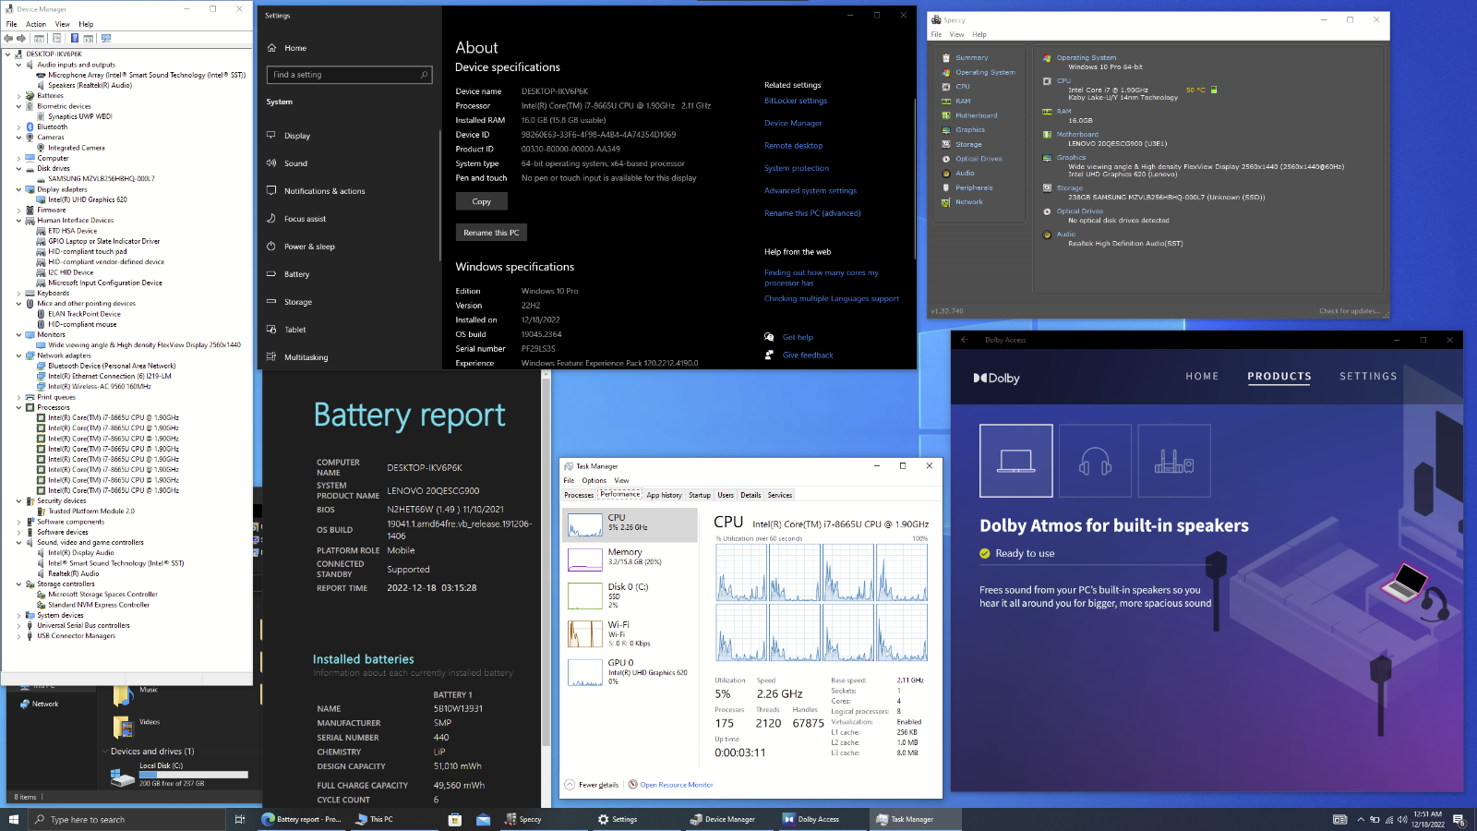
Task: Collapse Audio inputs and outputs node
Action: tap(18, 65)
